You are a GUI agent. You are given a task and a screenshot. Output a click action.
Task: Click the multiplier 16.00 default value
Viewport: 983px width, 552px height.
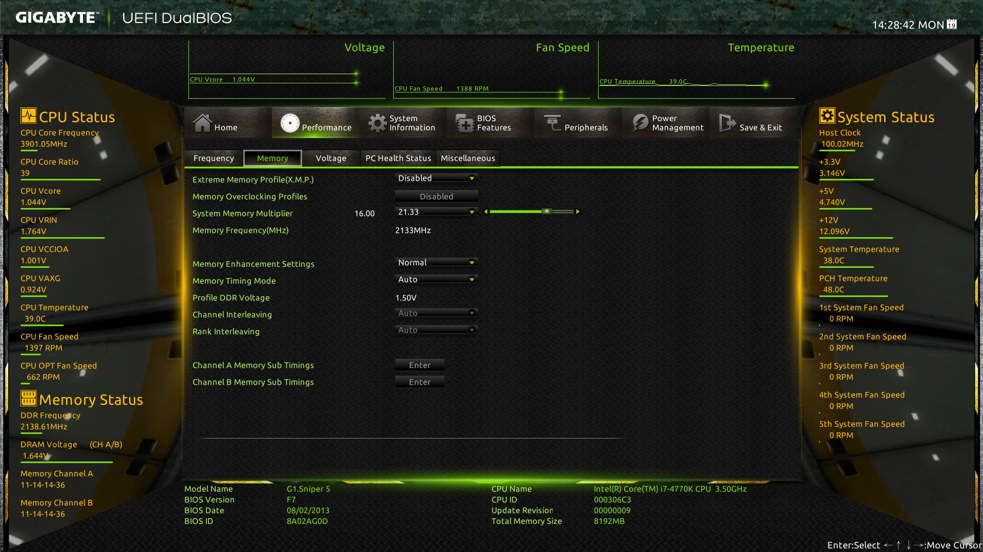pyautogui.click(x=365, y=213)
